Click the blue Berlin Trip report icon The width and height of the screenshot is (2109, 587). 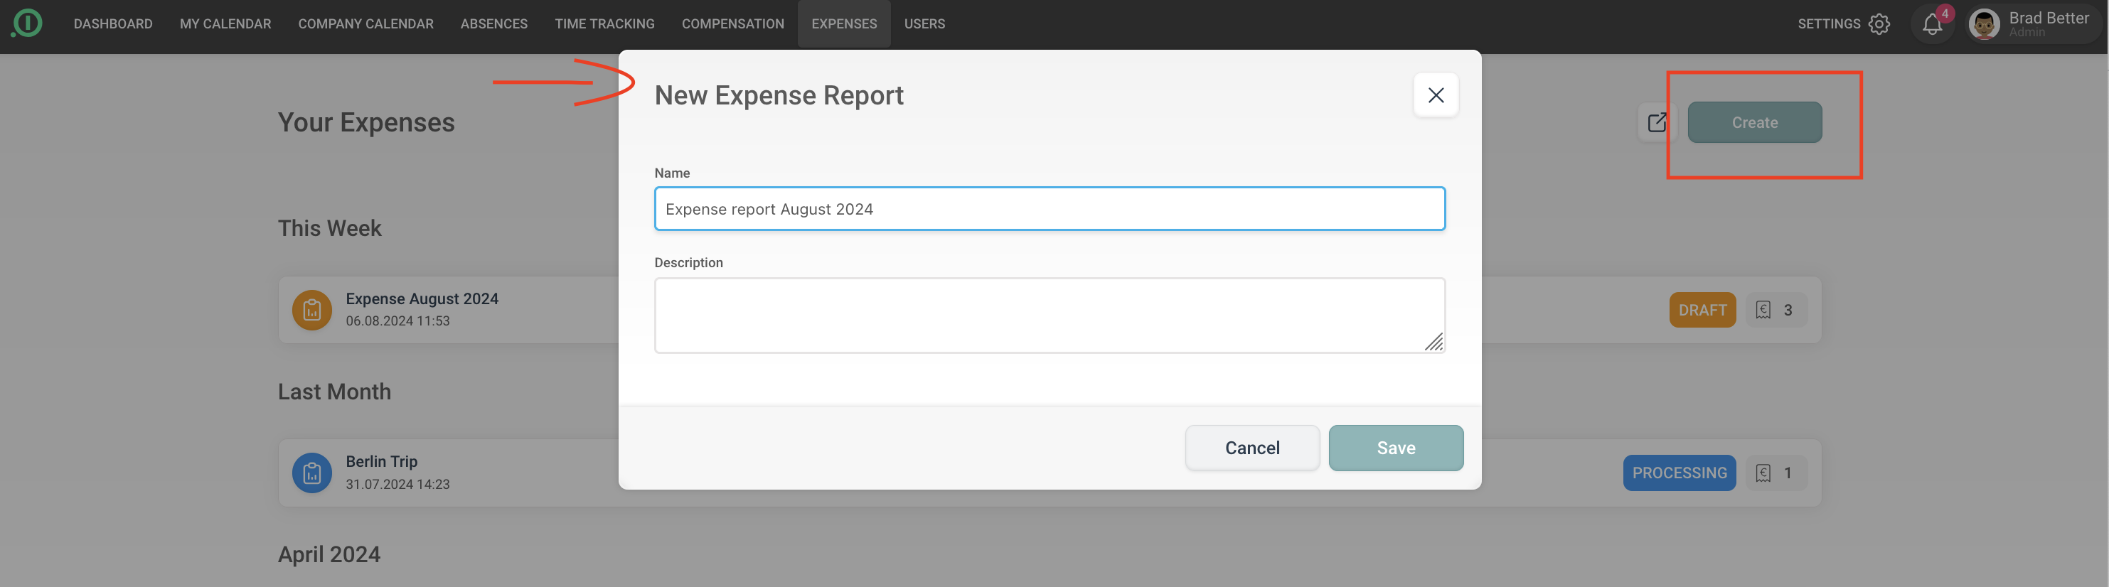coord(312,473)
